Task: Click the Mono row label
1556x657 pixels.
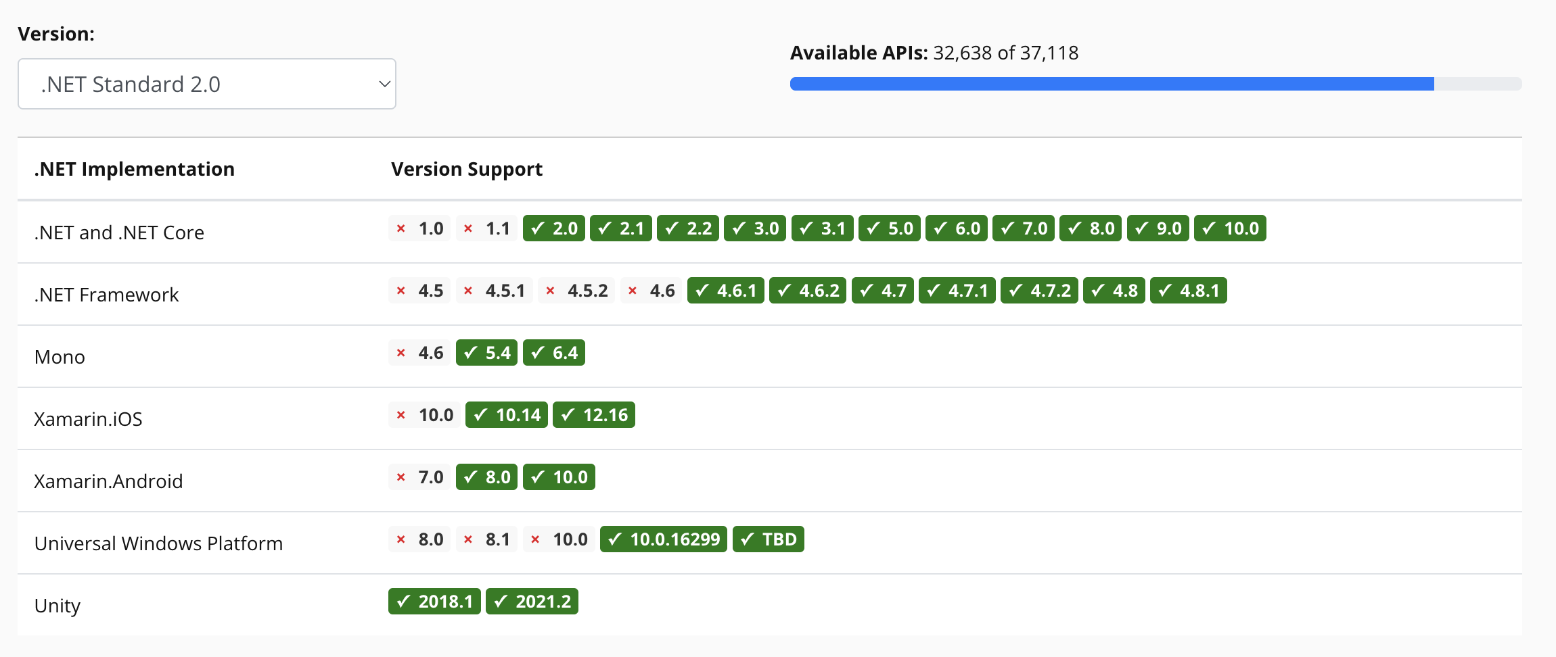Action: [60, 357]
